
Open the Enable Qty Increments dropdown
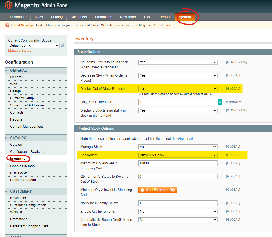(x=178, y=212)
